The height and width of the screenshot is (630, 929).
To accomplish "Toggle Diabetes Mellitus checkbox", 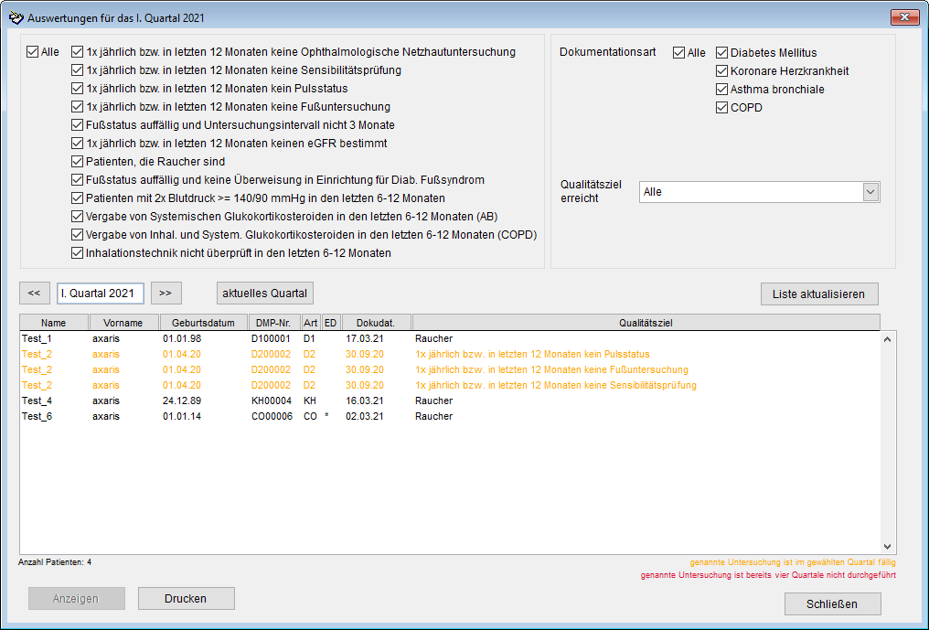I will pyautogui.click(x=722, y=53).
